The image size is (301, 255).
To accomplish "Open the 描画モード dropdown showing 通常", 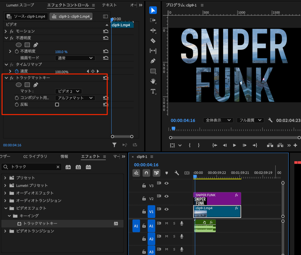I will pyautogui.click(x=75, y=58).
